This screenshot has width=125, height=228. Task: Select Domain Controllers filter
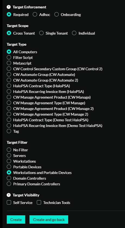click(x=9, y=178)
